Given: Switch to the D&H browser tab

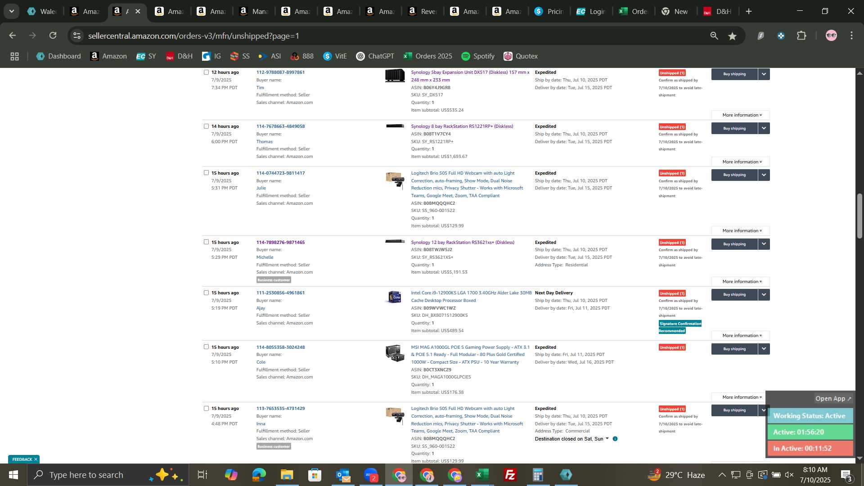Looking at the screenshot, I should click(x=718, y=11).
